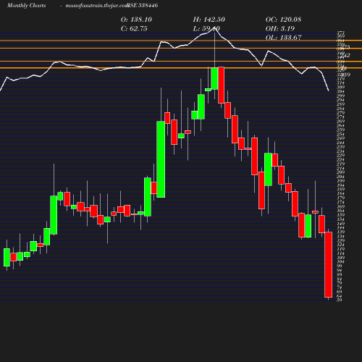Click the "OC: 120.08" value

tap(283, 20)
